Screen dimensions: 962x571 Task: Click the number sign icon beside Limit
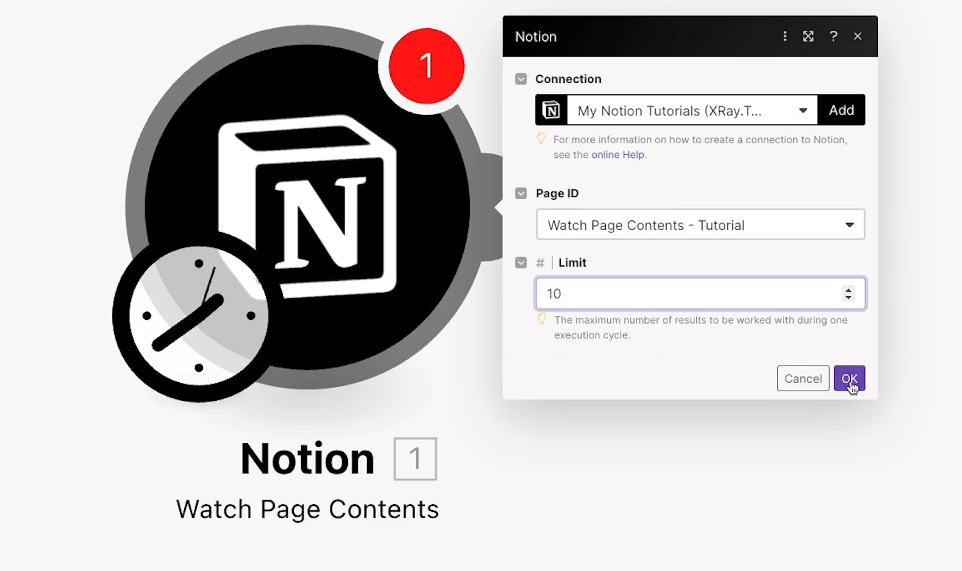click(540, 263)
